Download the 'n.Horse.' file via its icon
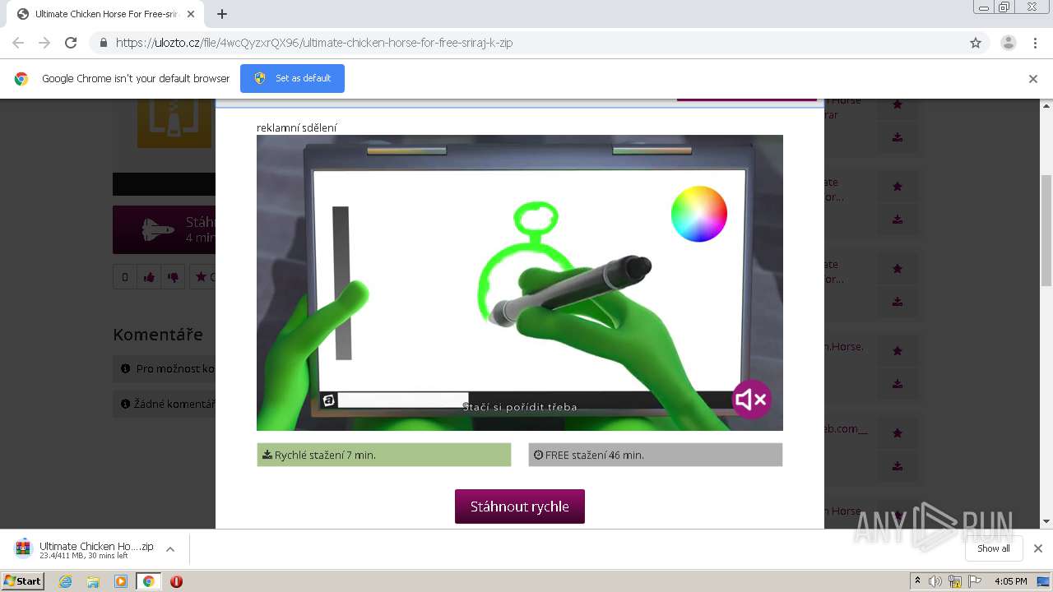Image resolution: width=1053 pixels, height=592 pixels. coord(898,384)
